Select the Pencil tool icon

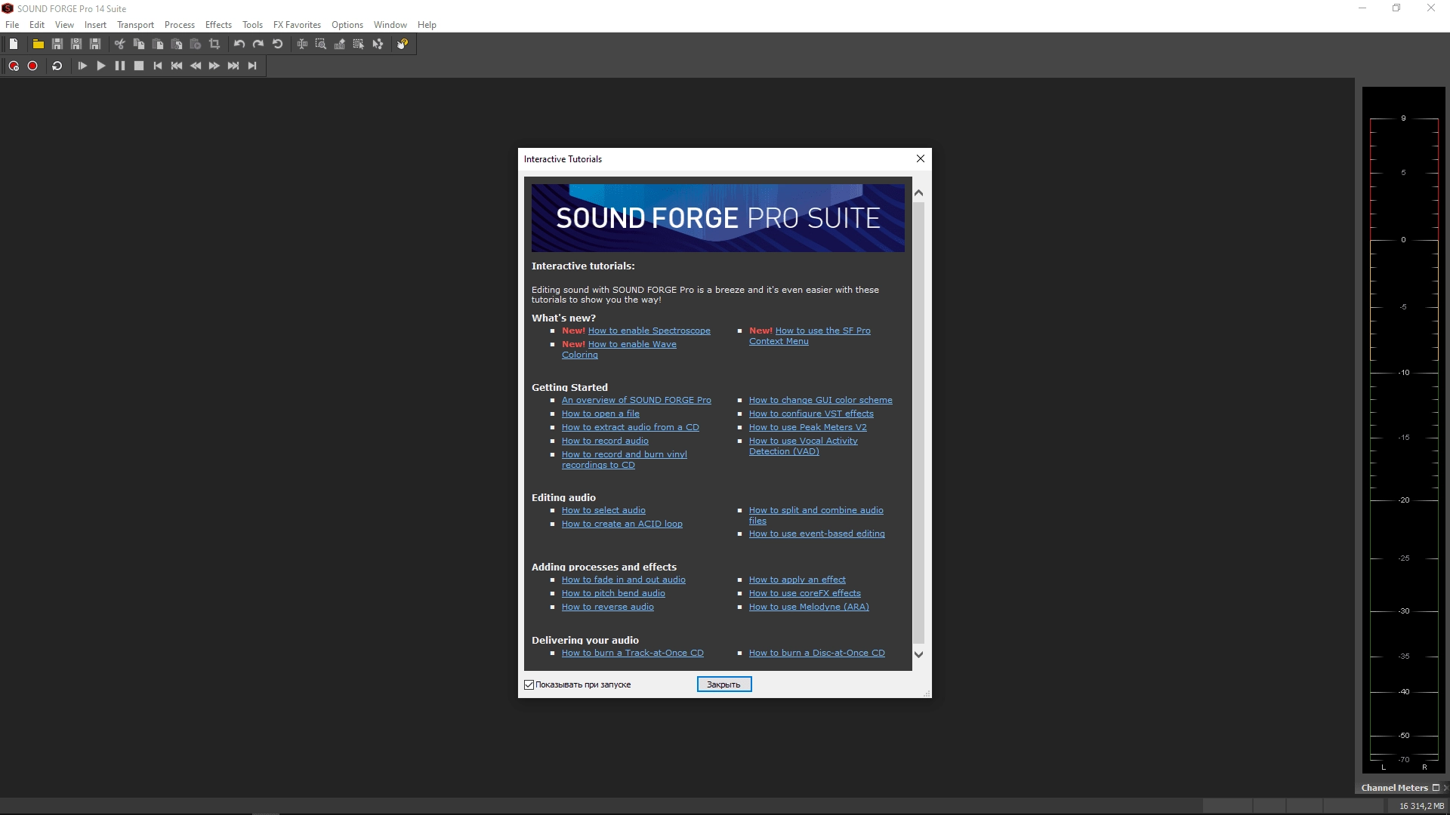[x=340, y=44]
